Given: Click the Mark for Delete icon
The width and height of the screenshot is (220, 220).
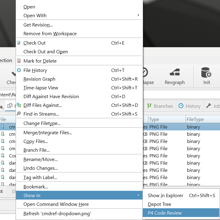Looking at the screenshot, I should pos(19,61).
